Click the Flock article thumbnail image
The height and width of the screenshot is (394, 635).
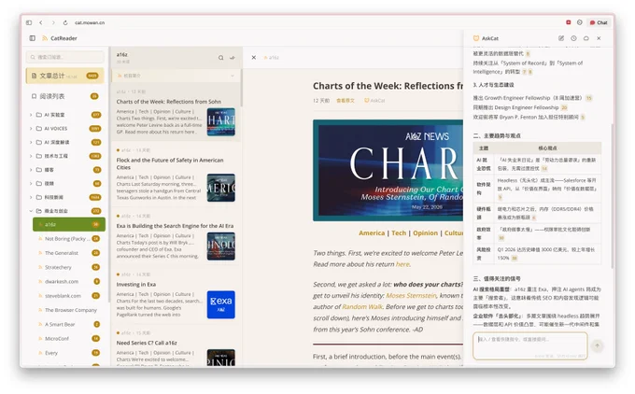point(220,188)
